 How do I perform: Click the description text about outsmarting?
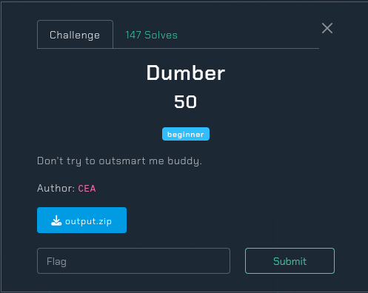pos(119,161)
